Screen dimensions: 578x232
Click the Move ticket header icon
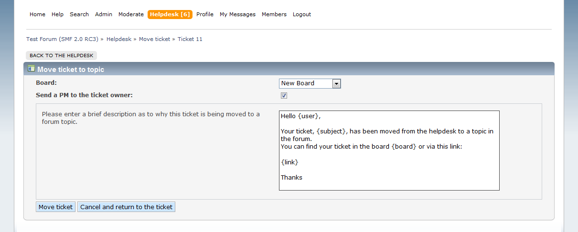click(x=32, y=69)
